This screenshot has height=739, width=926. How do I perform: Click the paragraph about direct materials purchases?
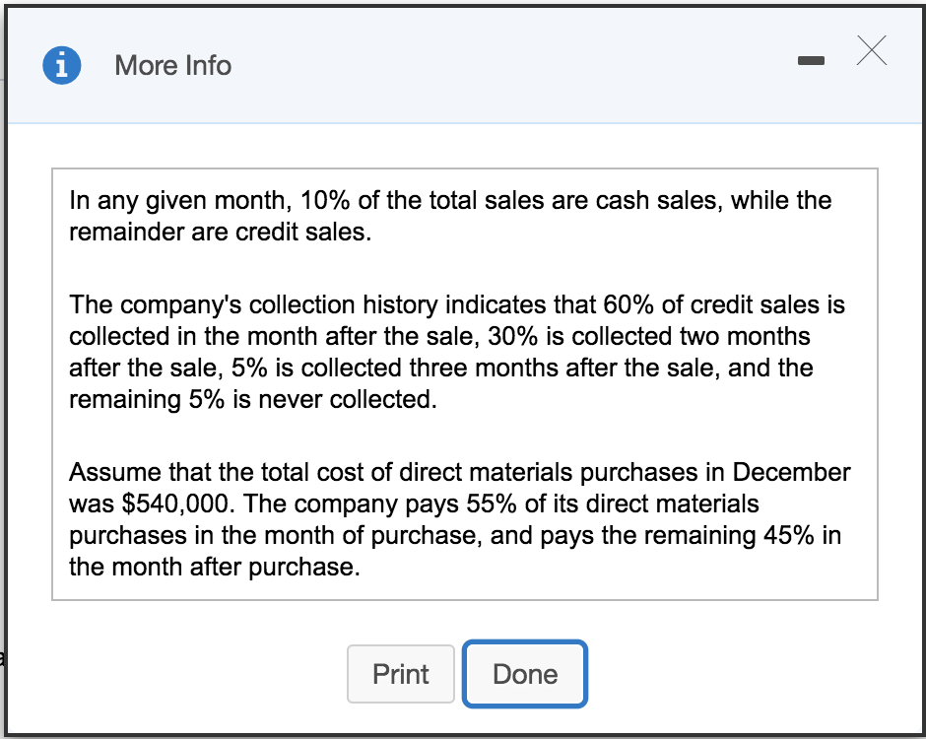[x=459, y=519]
